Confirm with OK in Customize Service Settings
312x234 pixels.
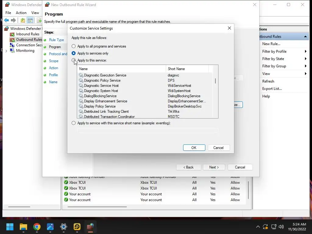point(194,148)
